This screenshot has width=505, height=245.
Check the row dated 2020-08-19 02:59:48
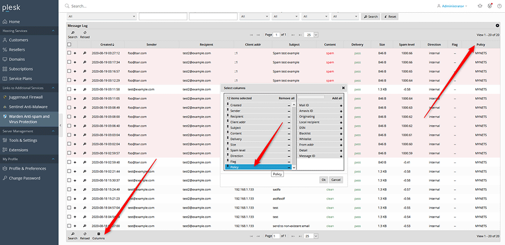[69, 162]
